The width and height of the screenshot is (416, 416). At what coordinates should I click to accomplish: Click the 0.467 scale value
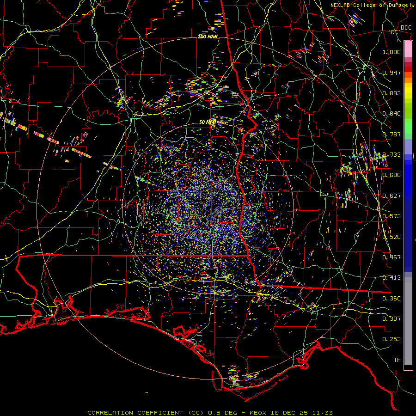point(392,257)
